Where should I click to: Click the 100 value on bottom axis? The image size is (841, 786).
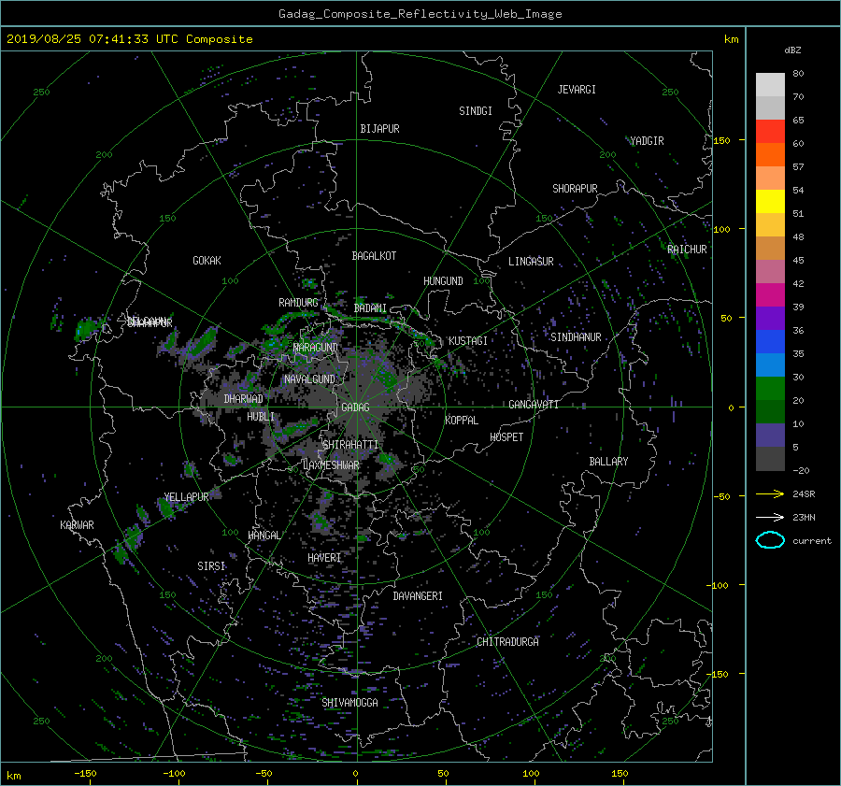pos(531,773)
